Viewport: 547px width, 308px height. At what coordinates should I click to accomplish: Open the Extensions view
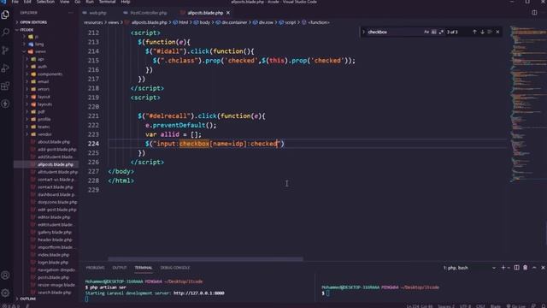click(5, 86)
